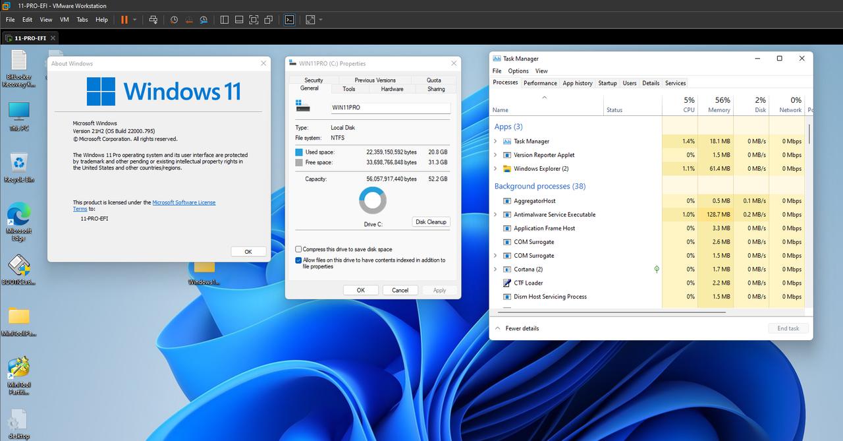Select the BOOTICE desktop icon
The height and width of the screenshot is (441, 843).
click(19, 270)
